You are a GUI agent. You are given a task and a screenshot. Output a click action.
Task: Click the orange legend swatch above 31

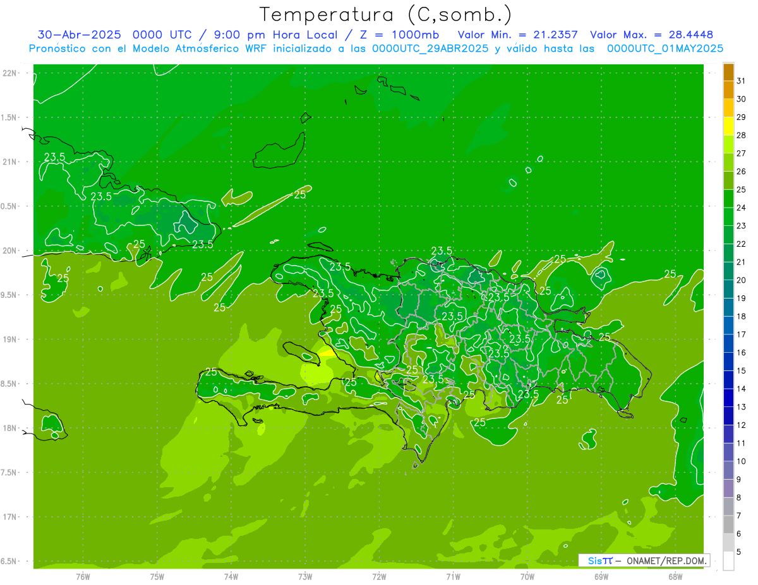[x=728, y=72]
